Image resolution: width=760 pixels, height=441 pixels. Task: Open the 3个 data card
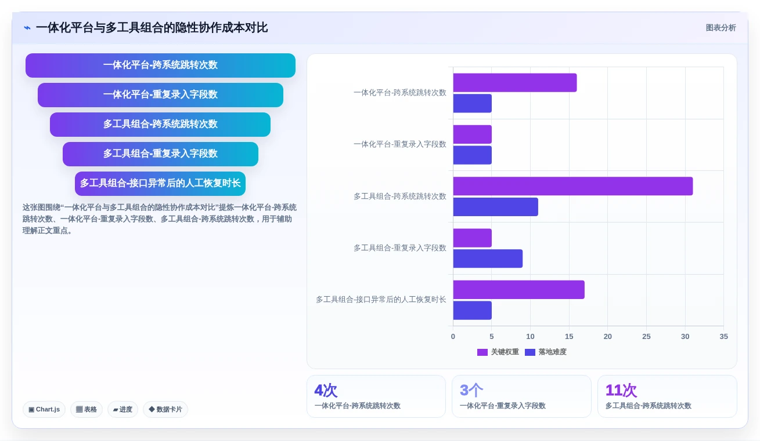[521, 396]
